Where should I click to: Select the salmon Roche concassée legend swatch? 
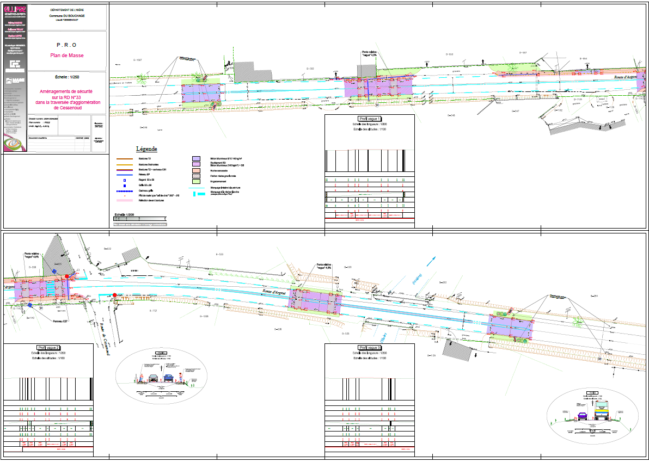coord(197,170)
